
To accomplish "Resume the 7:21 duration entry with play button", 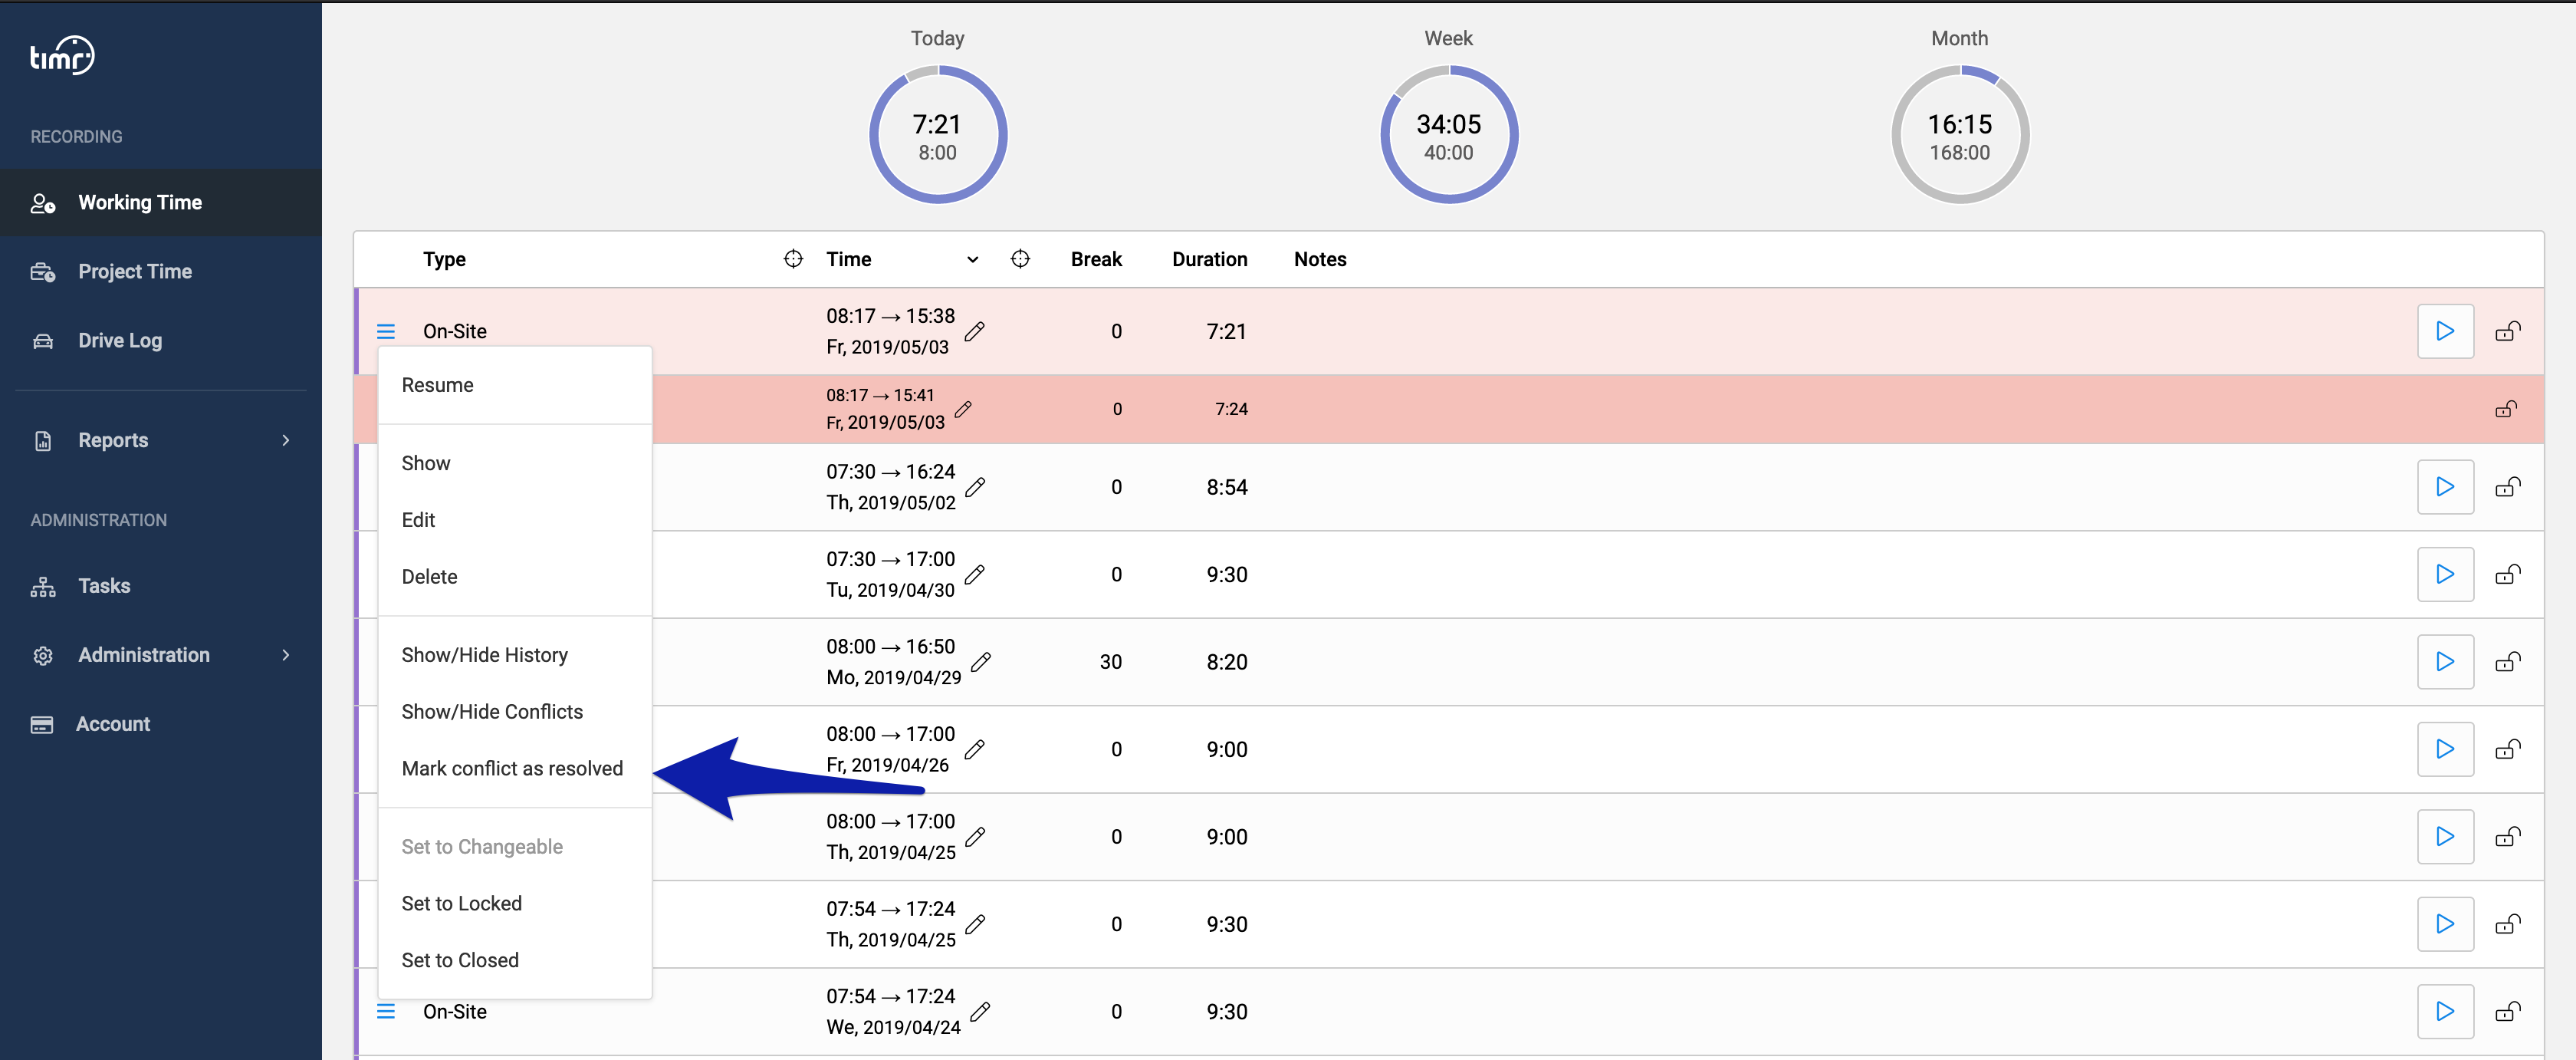I will [2445, 332].
